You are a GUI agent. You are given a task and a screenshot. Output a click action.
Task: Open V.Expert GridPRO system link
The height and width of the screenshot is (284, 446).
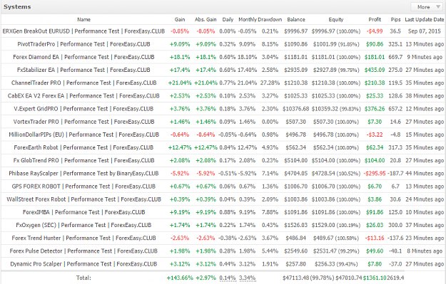point(83,109)
